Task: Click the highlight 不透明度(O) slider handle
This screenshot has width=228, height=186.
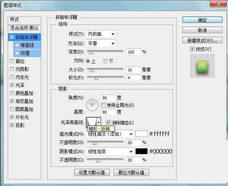Action: pos(94,143)
